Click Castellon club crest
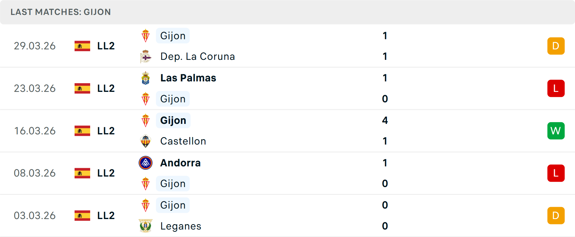Viewport: 575px width, 237px height. tap(146, 141)
